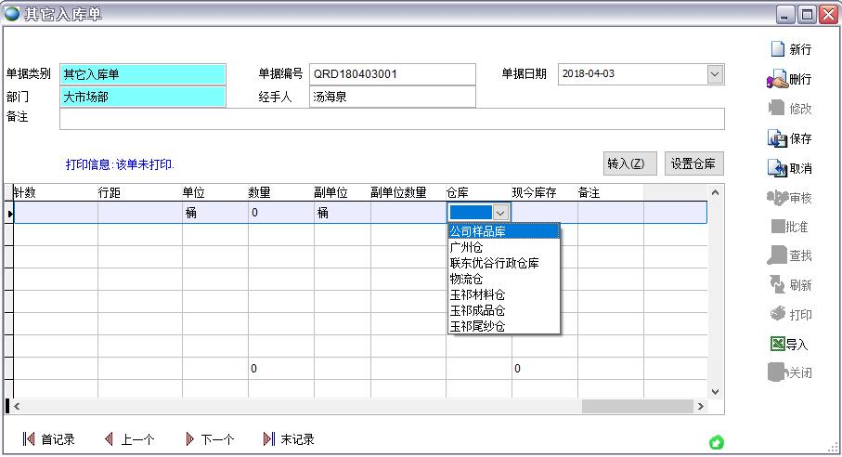The image size is (842, 457).
Task: Jump to next record with 下一个
Action: 190,439
